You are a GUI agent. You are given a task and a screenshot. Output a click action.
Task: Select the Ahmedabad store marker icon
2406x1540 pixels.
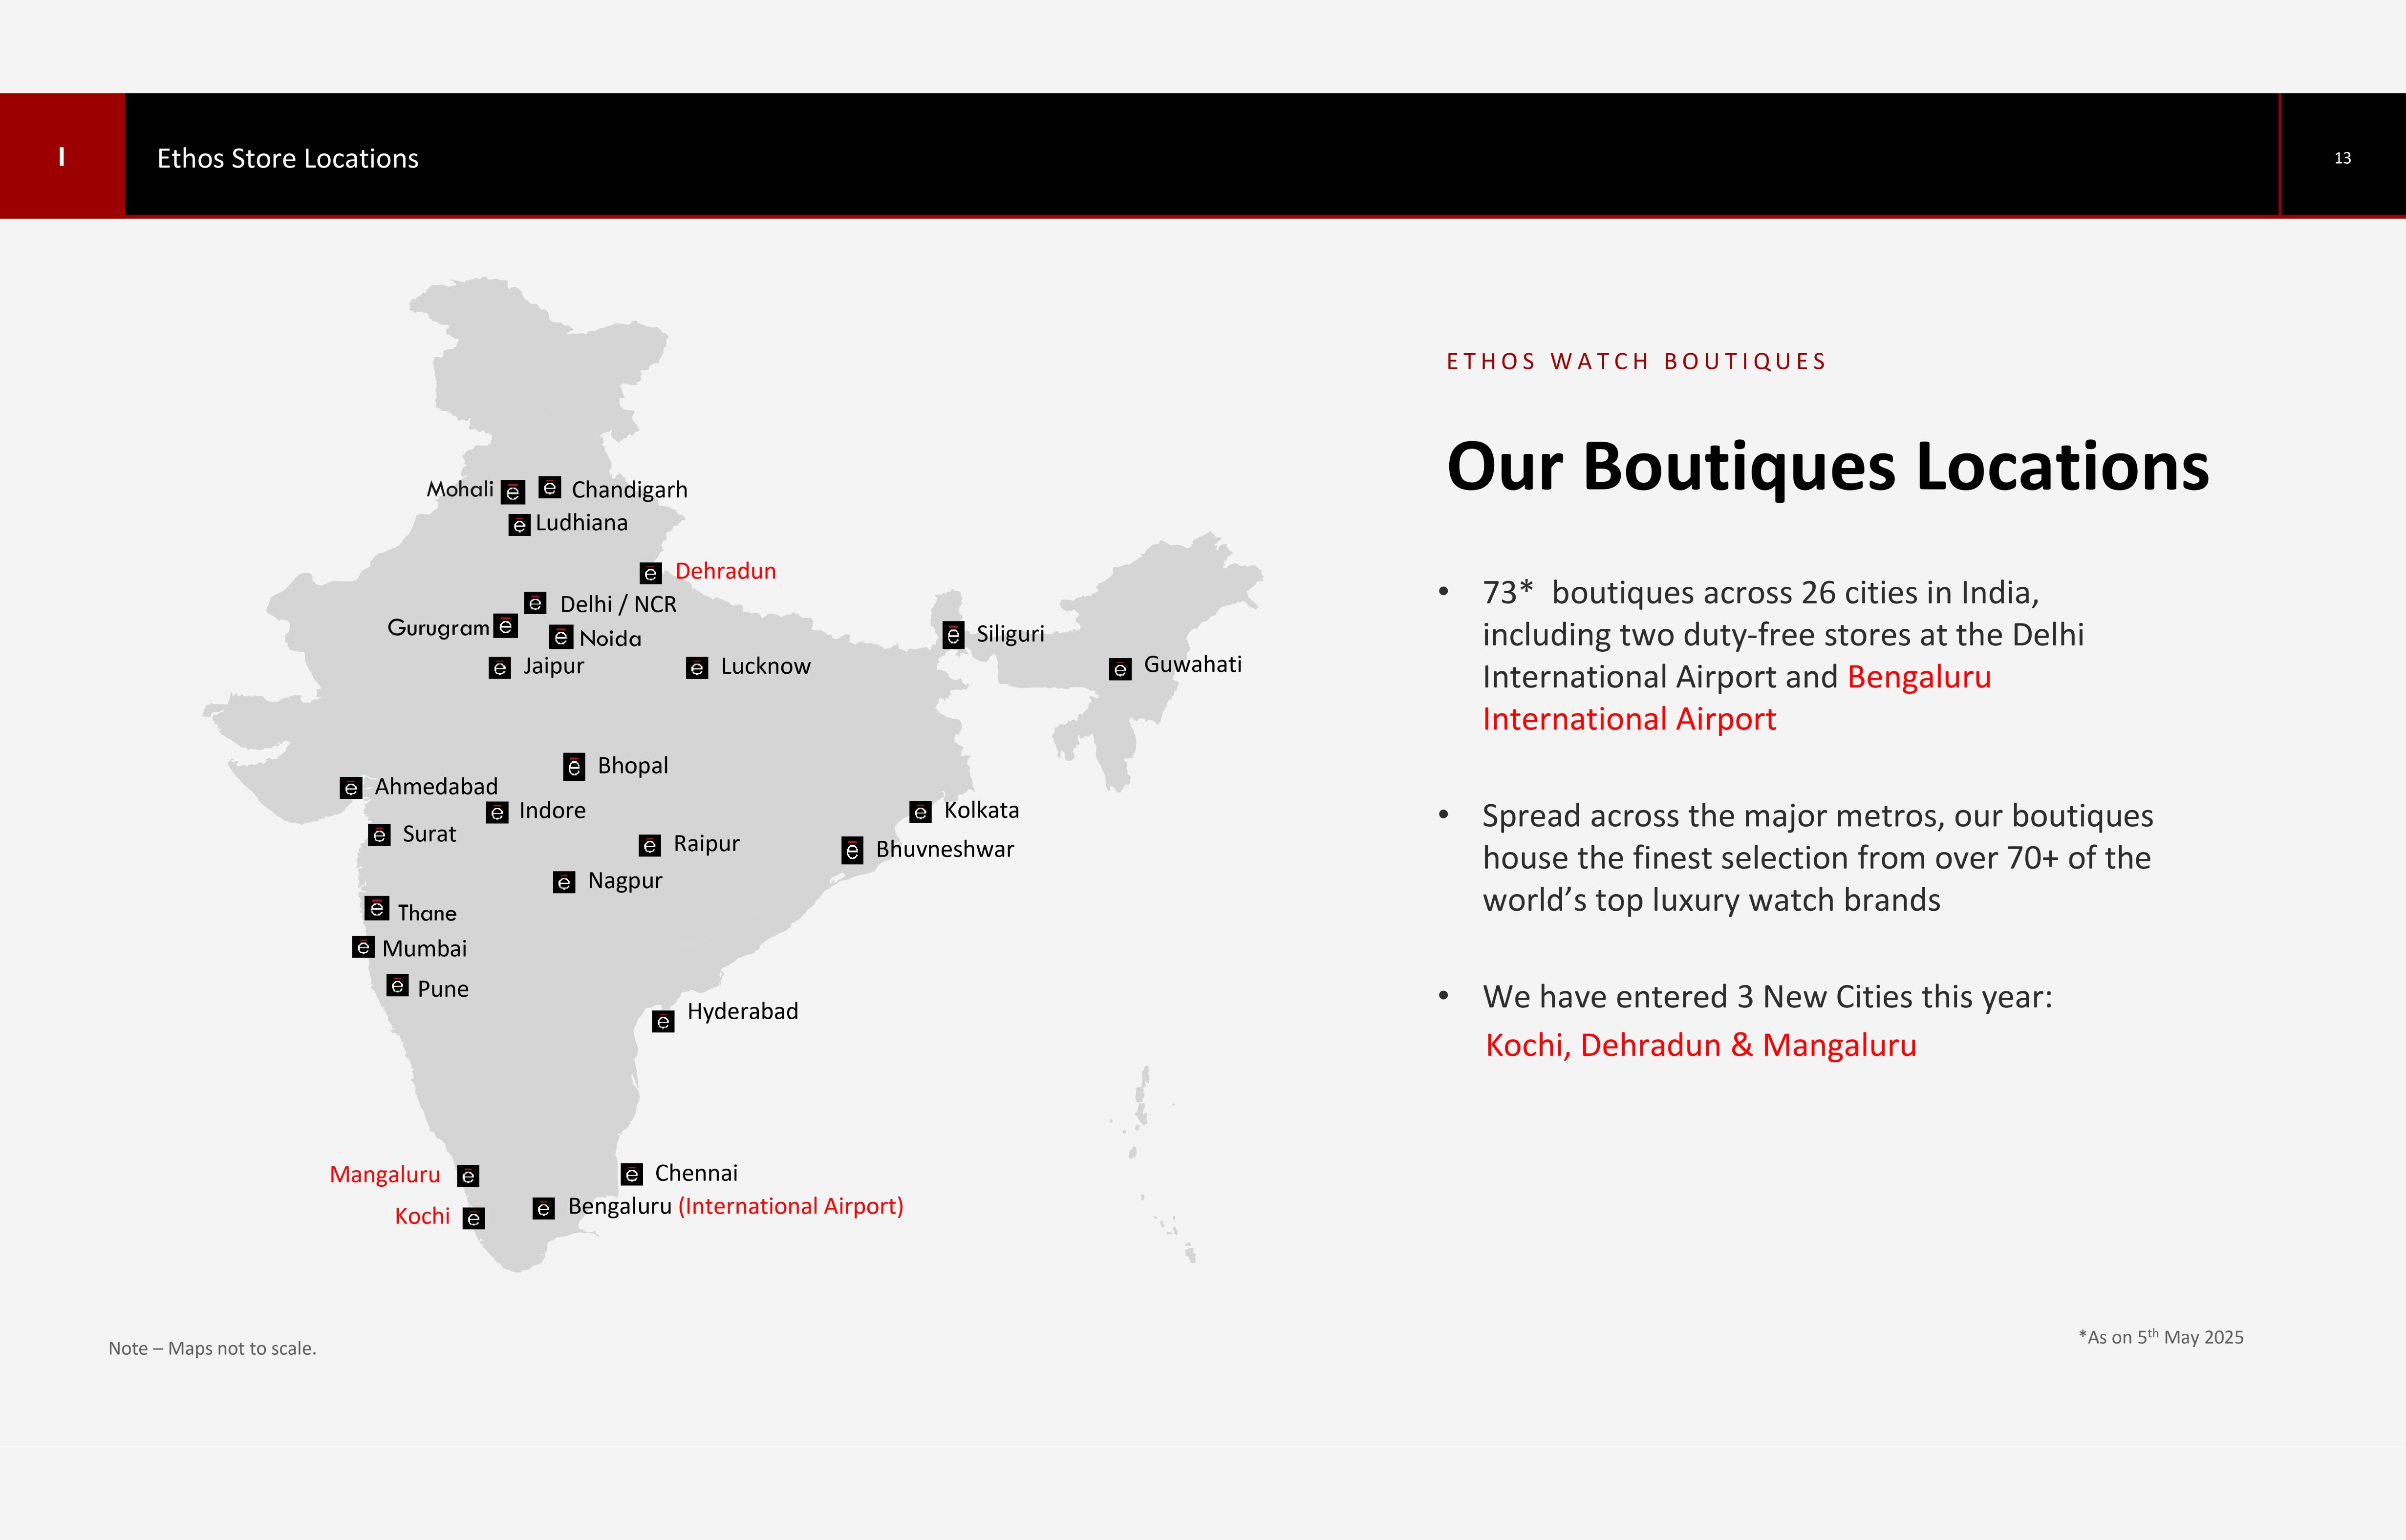pos(351,788)
